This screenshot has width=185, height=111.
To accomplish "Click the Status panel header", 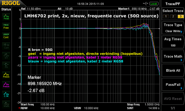I will click(6, 9).
